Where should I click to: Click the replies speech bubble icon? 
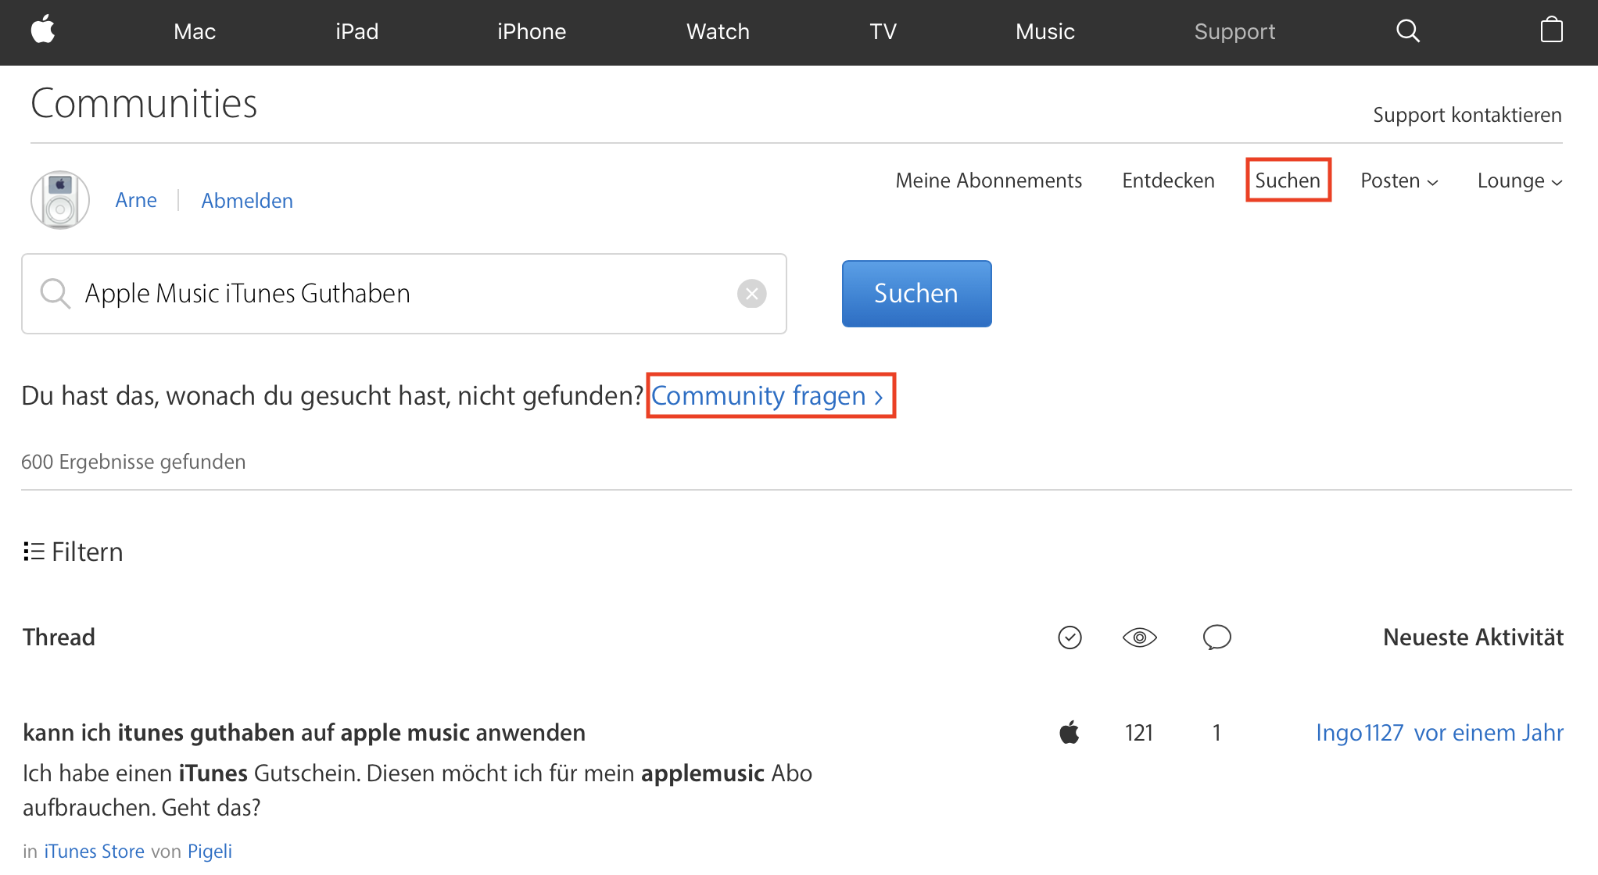[x=1216, y=637]
